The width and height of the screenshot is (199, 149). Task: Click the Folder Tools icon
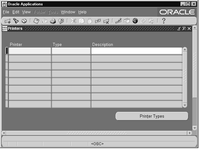pyautogui.click(x=151, y=21)
